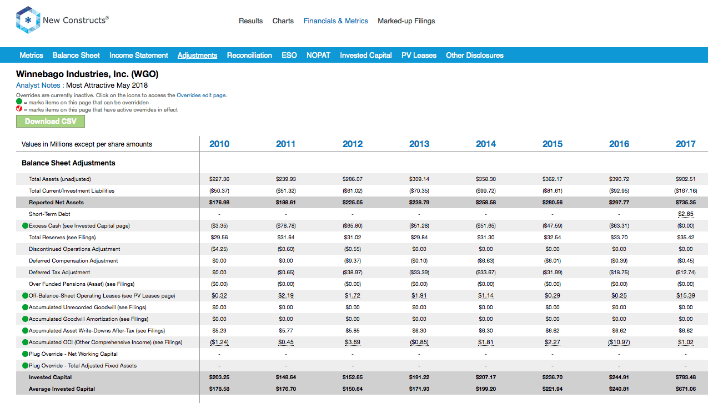This screenshot has width=708, height=403.
Task: Click 2012 operating leases value $1.72
Action: [x=353, y=296]
